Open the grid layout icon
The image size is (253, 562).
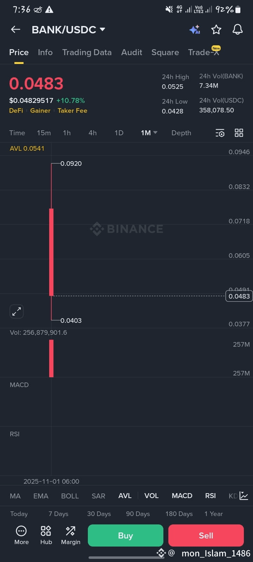click(239, 133)
